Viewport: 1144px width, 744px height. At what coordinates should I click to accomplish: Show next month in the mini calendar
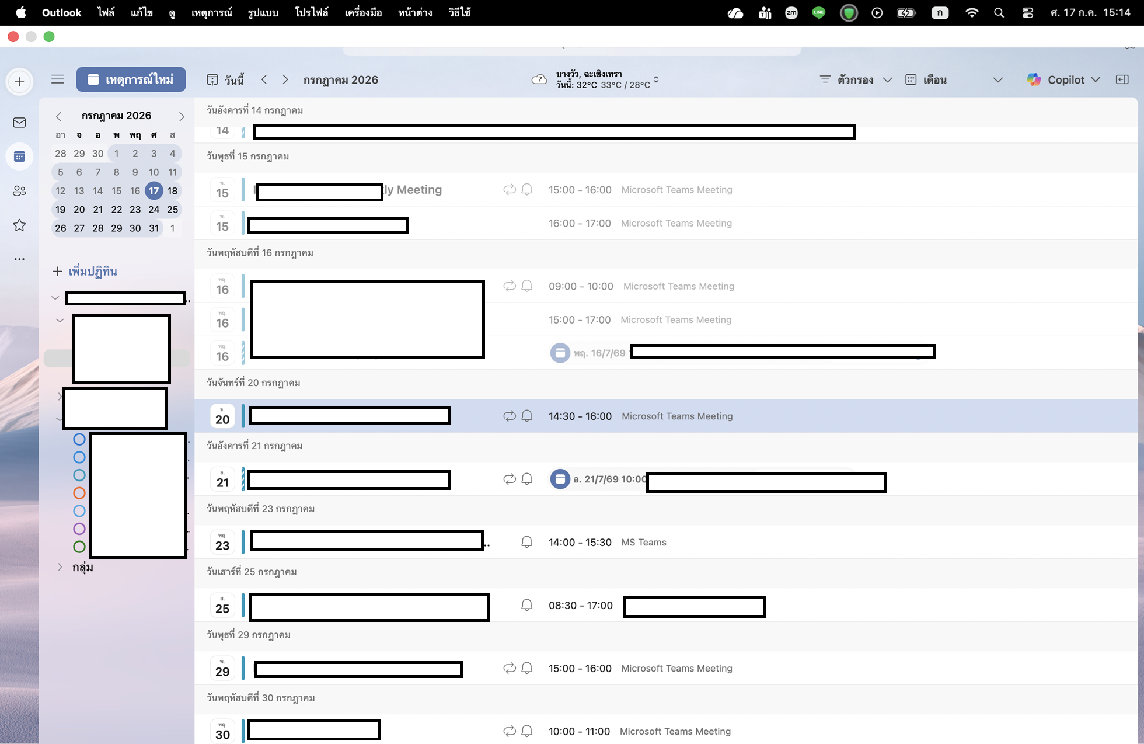click(182, 116)
